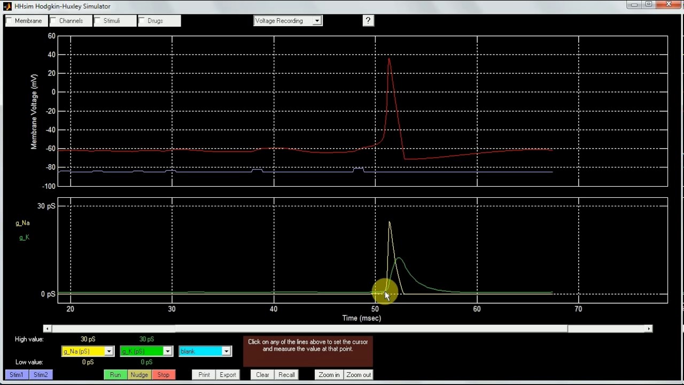The image size is (684, 385).
Task: Click the HHsim app icon in title bar
Action: click(x=7, y=6)
